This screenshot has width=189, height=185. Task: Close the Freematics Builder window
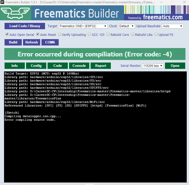(x=184, y=2)
